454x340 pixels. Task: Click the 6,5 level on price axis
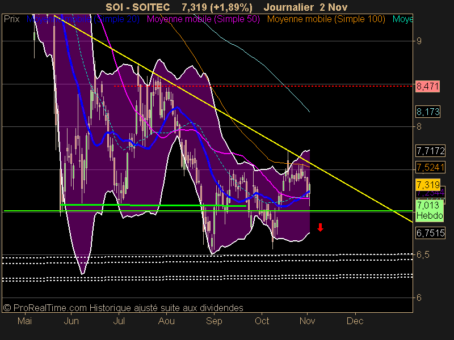423,254
